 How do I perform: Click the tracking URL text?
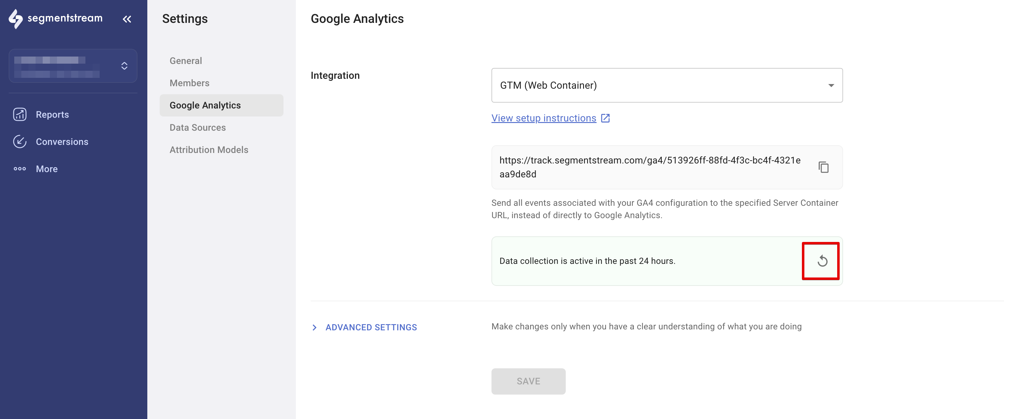point(650,167)
